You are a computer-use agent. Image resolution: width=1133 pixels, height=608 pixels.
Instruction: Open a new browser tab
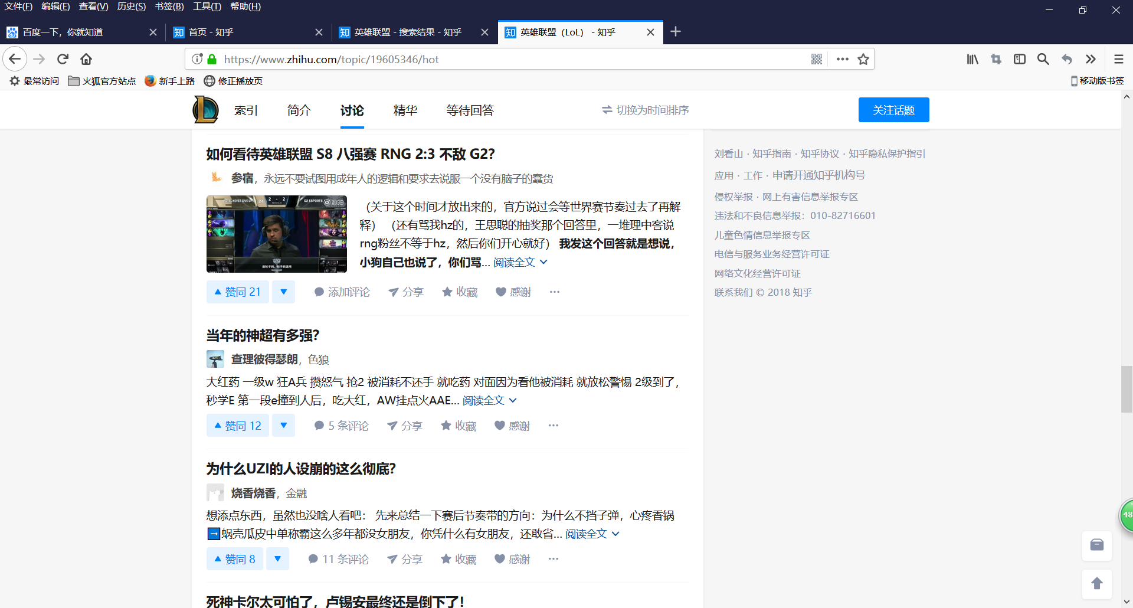(x=676, y=32)
